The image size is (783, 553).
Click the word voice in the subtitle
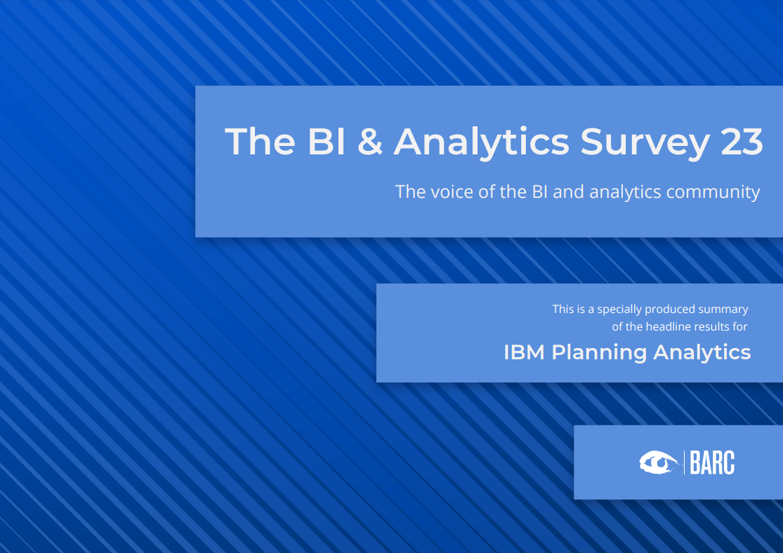[452, 192]
